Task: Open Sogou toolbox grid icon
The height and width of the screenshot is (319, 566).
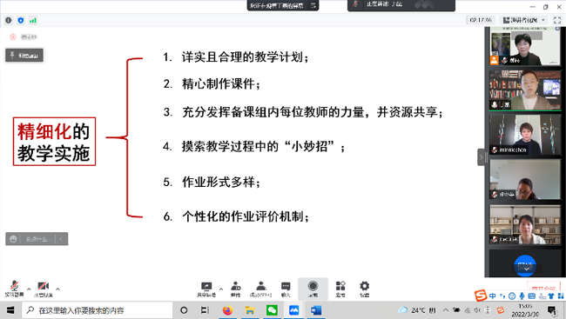Action: pyautogui.click(x=561, y=296)
